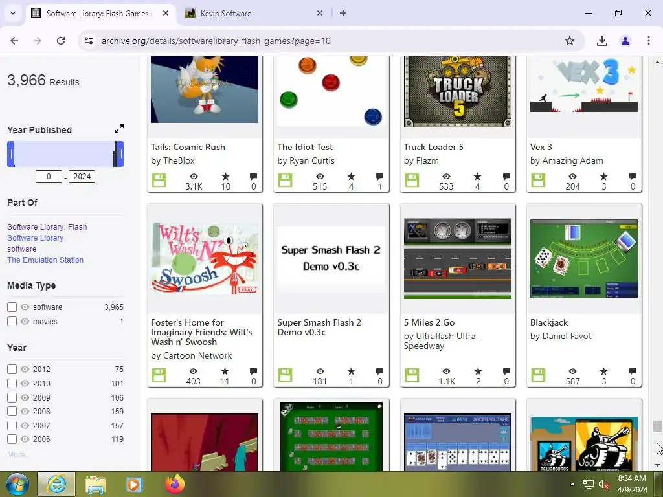Open Software Library: Flash collection link
Screen dimensions: 663x497
point(47,227)
